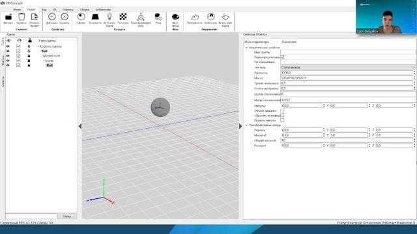The height and width of the screenshot is (234, 417).
Task: Collapse the Корень сцены tree node
Action: tap(38, 46)
